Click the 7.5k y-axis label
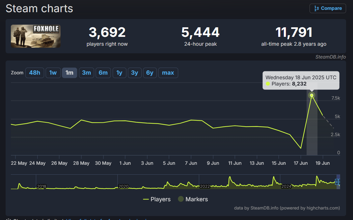This screenshot has height=220, width=353. point(336,98)
